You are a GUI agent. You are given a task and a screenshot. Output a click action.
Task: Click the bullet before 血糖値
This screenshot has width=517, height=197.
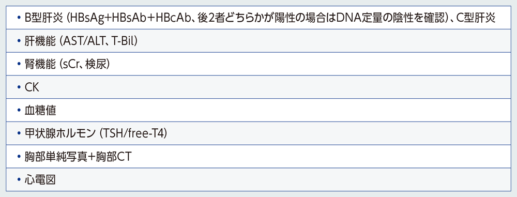(x=19, y=110)
